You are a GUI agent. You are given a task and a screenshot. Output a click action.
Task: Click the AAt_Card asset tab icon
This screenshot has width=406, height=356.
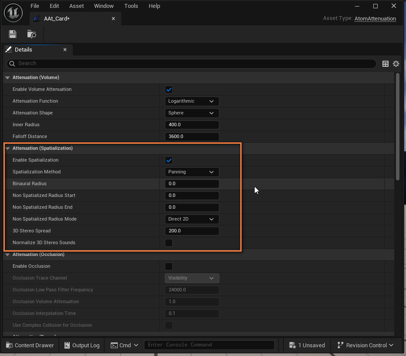37,19
